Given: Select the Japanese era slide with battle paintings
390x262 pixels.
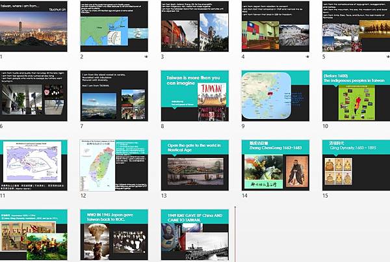Looking at the screenshot, I should (33, 235).
